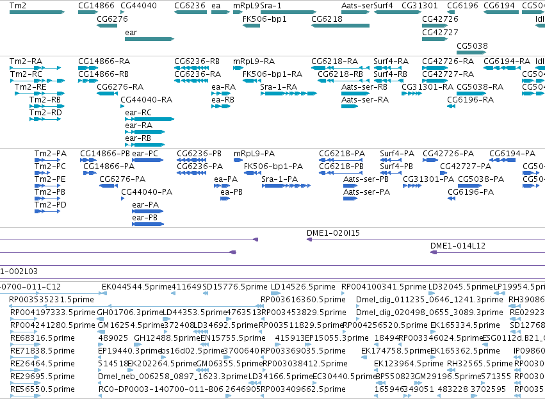Screen dimensions: 545x399
Task: Click the ear gene span bar
Action: click(149, 39)
